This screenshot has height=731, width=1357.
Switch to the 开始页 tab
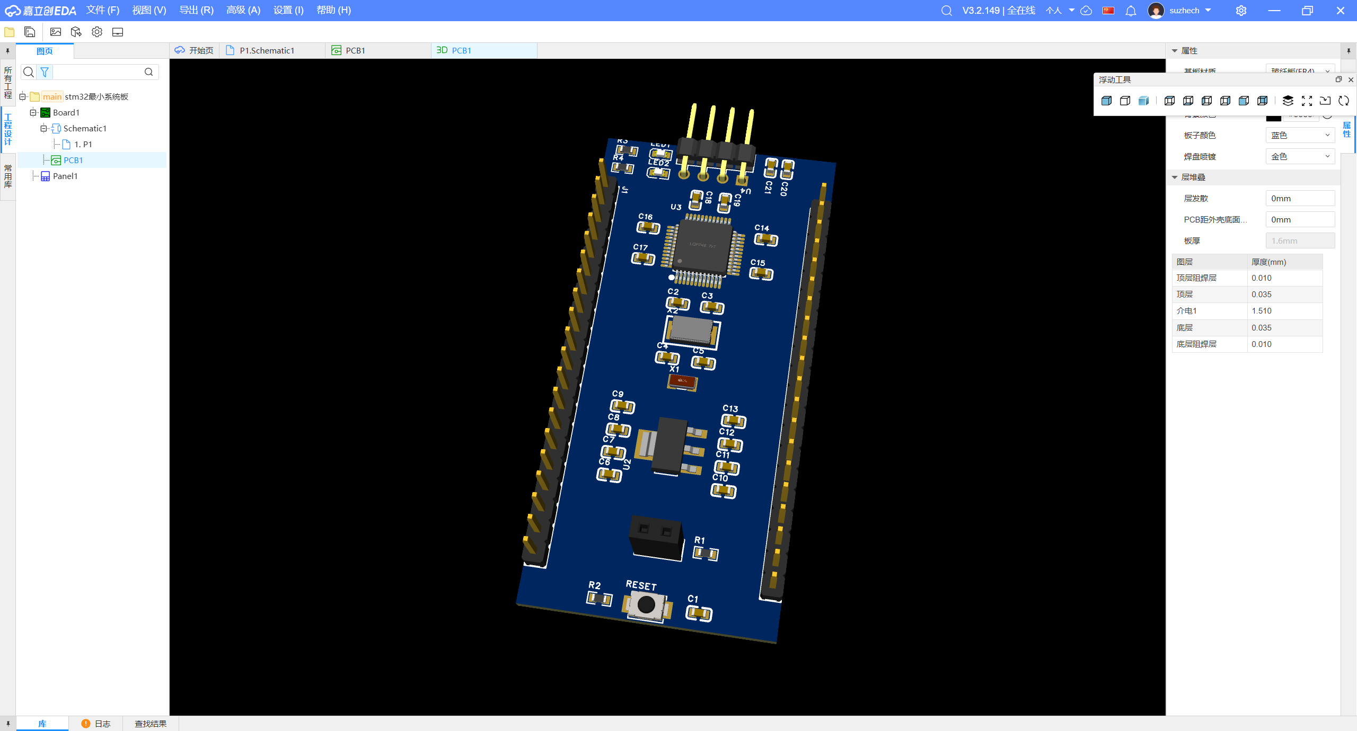click(x=194, y=50)
